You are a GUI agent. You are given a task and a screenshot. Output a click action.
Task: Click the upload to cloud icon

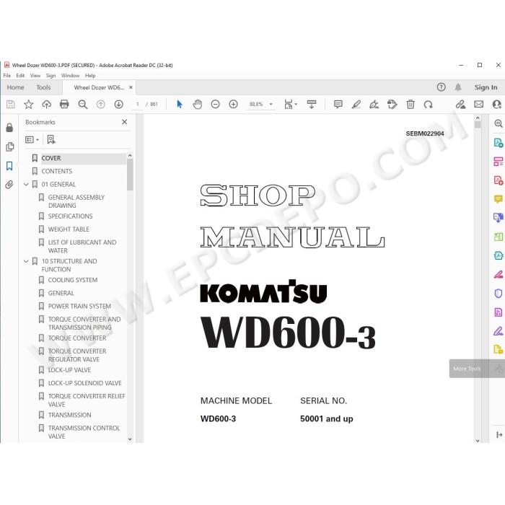pos(47,105)
